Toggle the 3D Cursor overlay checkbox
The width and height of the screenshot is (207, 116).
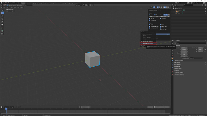click(x=160, y=19)
